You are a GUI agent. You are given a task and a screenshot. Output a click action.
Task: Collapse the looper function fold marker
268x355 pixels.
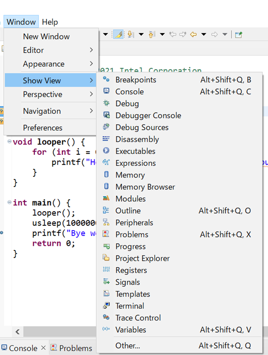click(x=10, y=141)
